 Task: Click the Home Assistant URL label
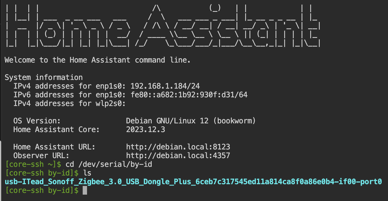(x=54, y=147)
